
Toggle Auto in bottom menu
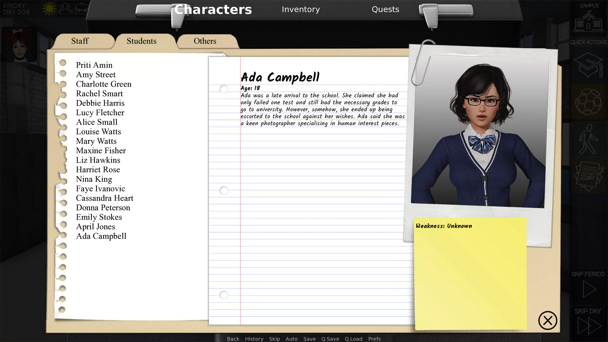click(x=291, y=339)
